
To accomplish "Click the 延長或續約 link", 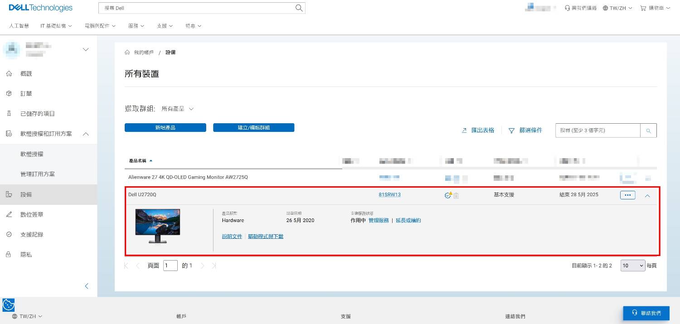I will pyautogui.click(x=408, y=221).
